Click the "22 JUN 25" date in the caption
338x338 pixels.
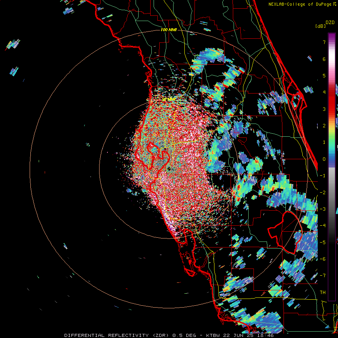[238, 335]
